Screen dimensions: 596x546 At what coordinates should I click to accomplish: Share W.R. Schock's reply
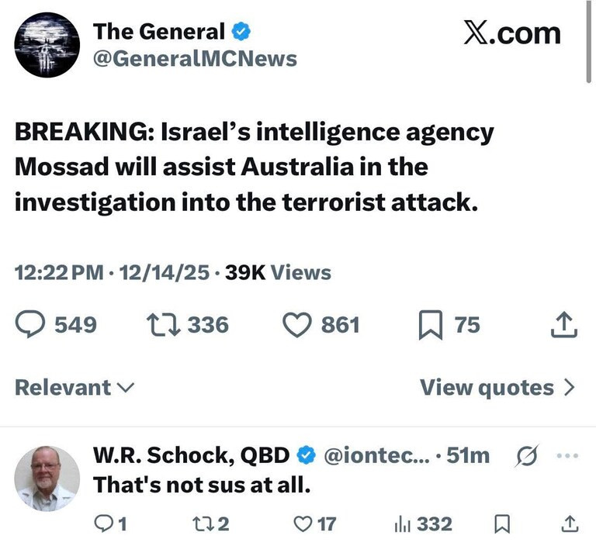pos(569,524)
